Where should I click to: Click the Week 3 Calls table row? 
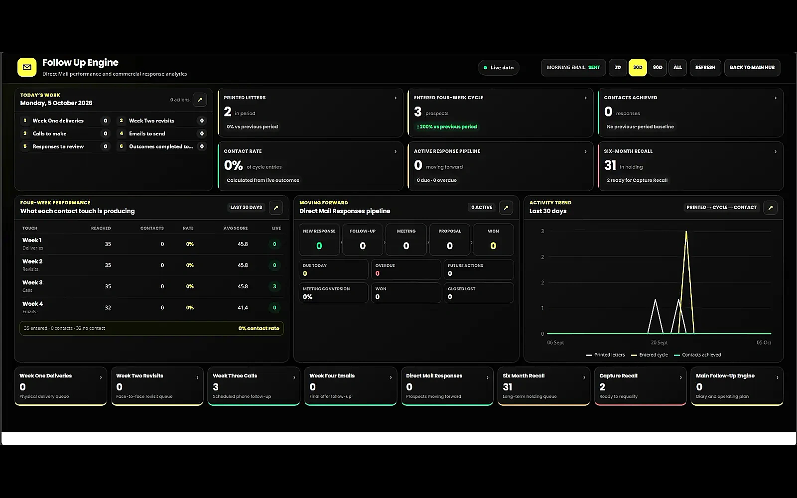[152, 286]
